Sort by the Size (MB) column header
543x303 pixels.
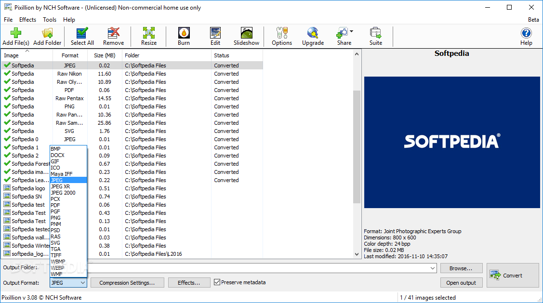tap(105, 55)
